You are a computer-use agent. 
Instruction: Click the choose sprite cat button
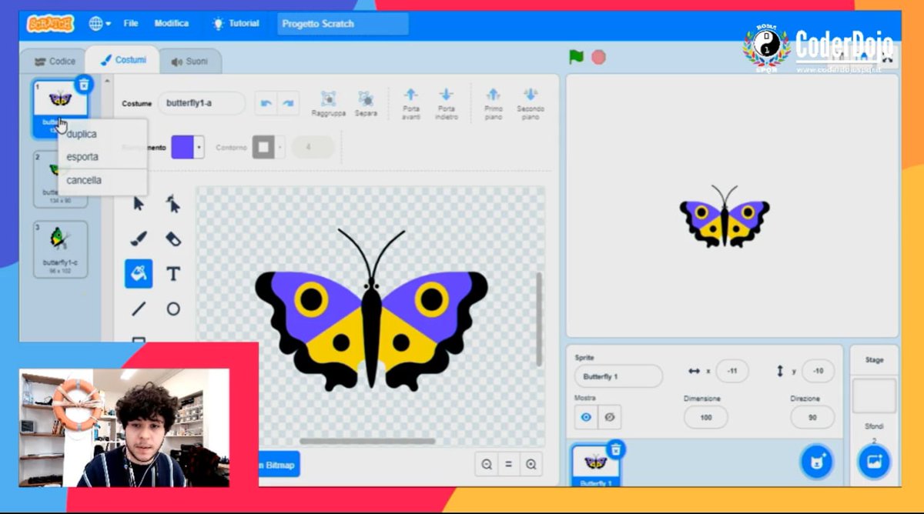[815, 462]
